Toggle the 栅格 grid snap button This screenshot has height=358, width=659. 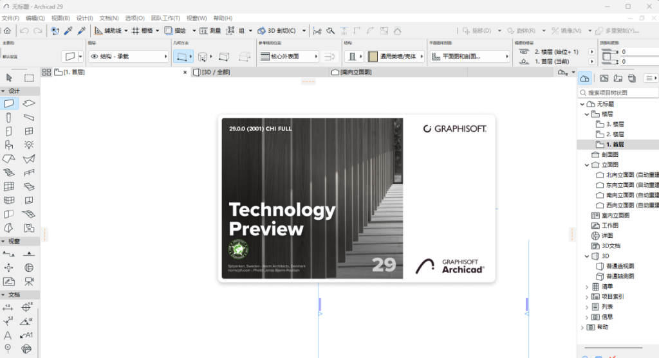[142, 30]
